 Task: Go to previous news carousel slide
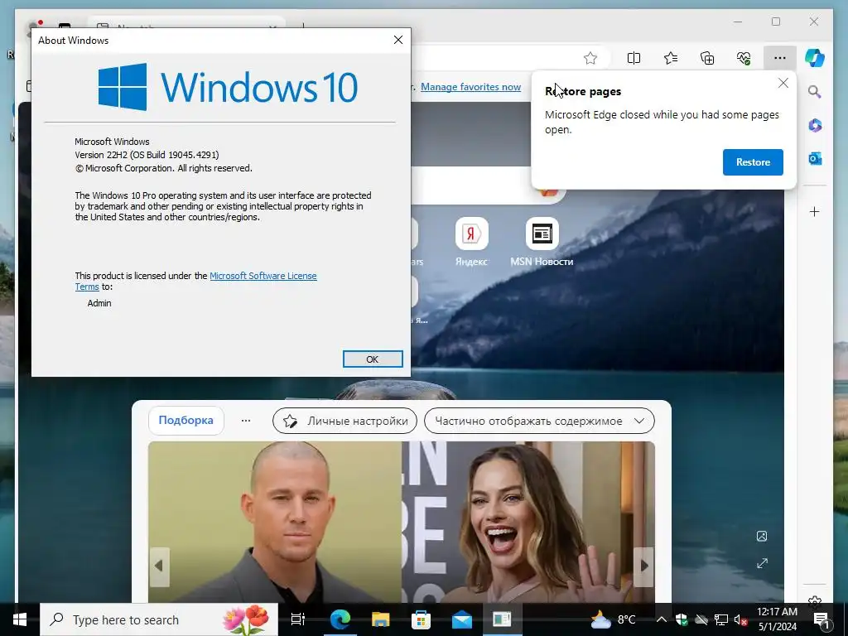click(159, 566)
